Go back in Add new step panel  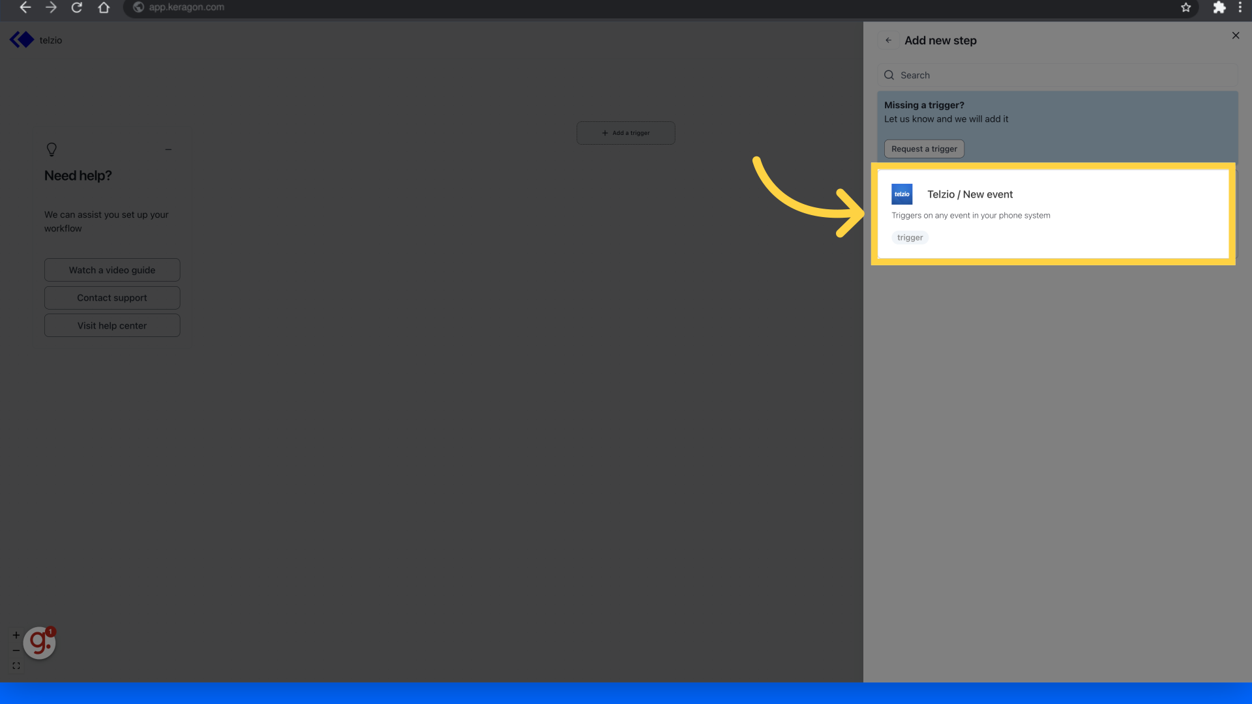point(888,40)
